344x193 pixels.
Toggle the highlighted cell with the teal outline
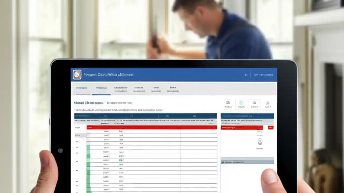tap(121, 159)
